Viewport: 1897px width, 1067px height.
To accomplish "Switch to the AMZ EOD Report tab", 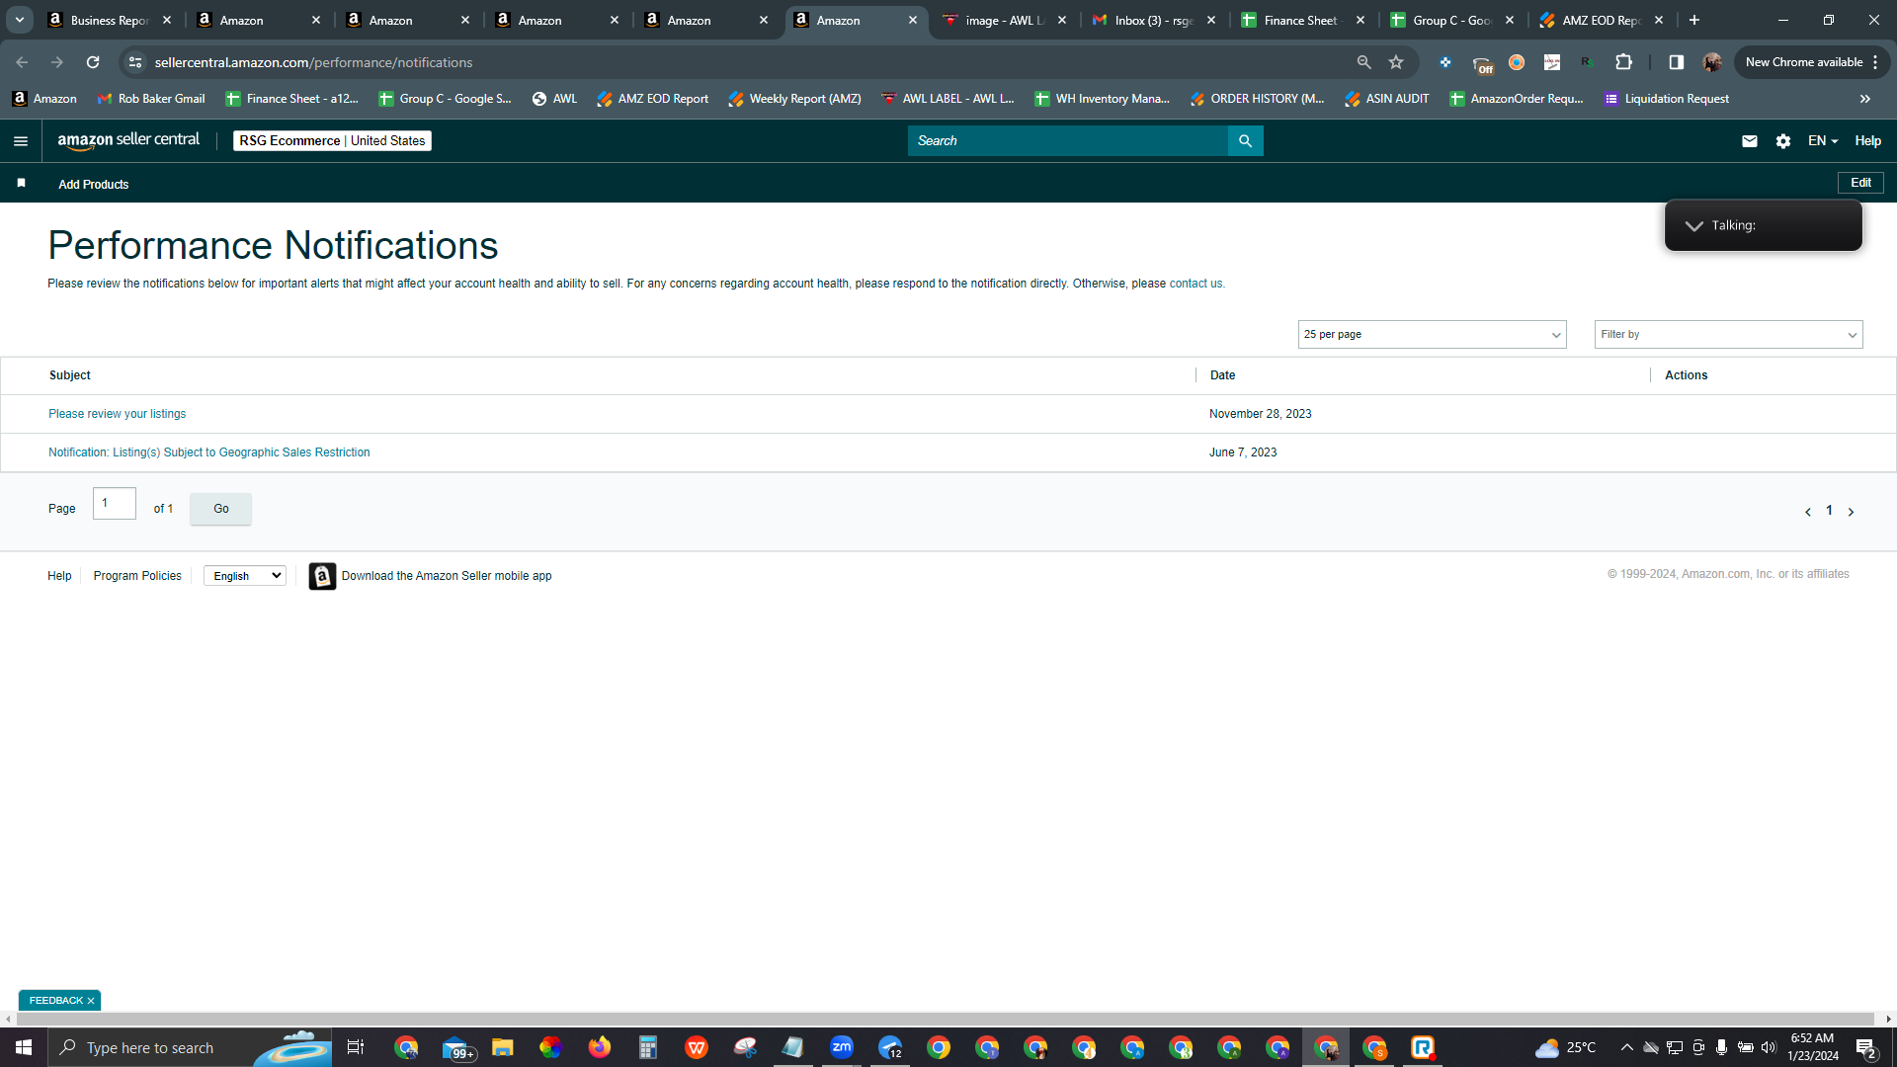I will point(1602,20).
